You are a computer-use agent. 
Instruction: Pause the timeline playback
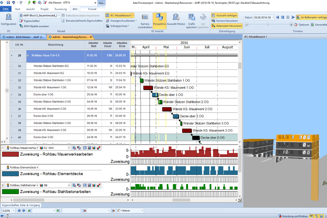point(288,17)
